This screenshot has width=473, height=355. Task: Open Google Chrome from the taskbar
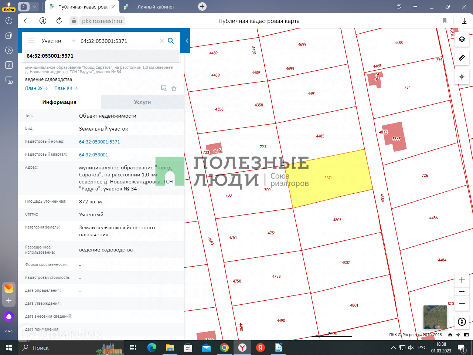pos(224,348)
